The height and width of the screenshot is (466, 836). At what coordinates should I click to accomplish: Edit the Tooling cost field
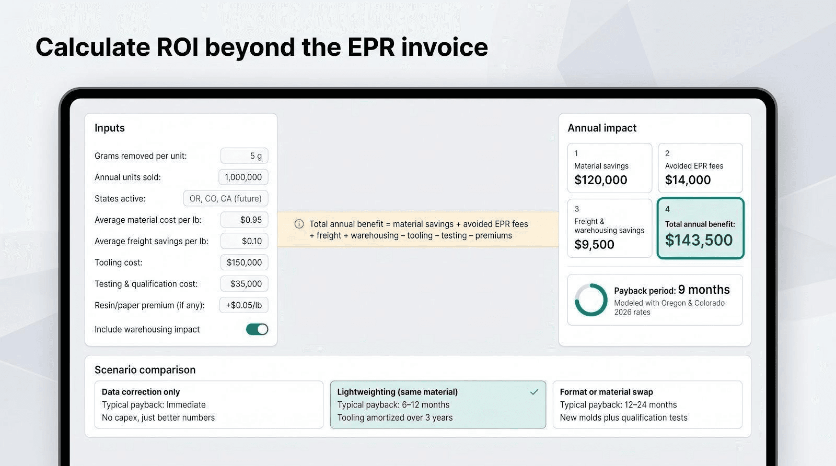[244, 262]
